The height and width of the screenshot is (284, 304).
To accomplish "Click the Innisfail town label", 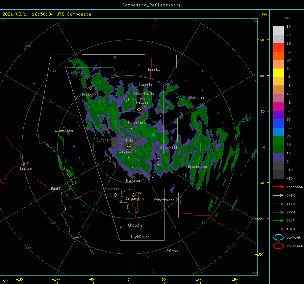I will pyautogui.click(x=136, y=122).
